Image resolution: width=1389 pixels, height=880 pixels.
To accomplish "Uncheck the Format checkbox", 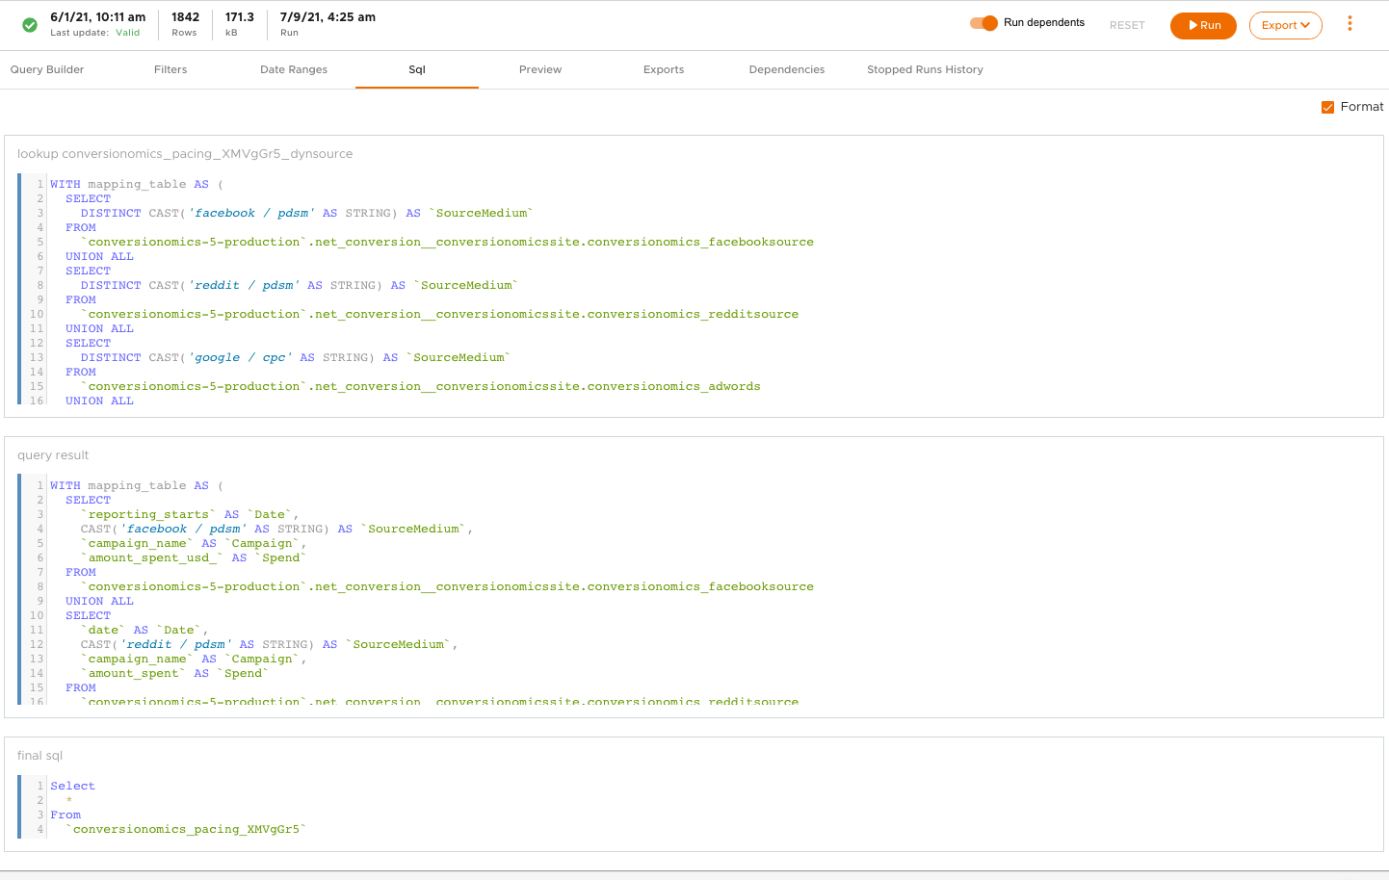I will pos(1327,107).
